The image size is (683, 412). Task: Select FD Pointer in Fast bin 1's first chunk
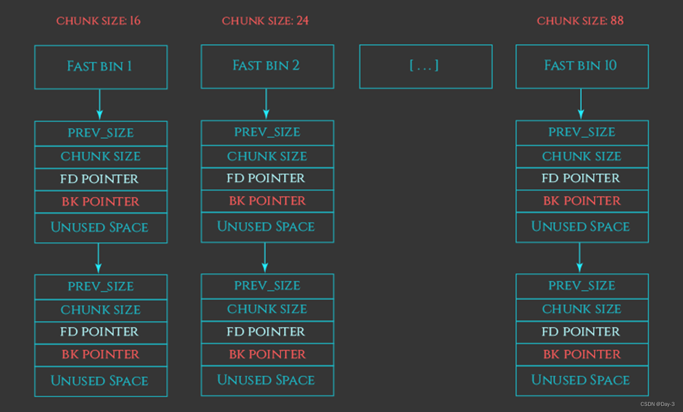[100, 179]
